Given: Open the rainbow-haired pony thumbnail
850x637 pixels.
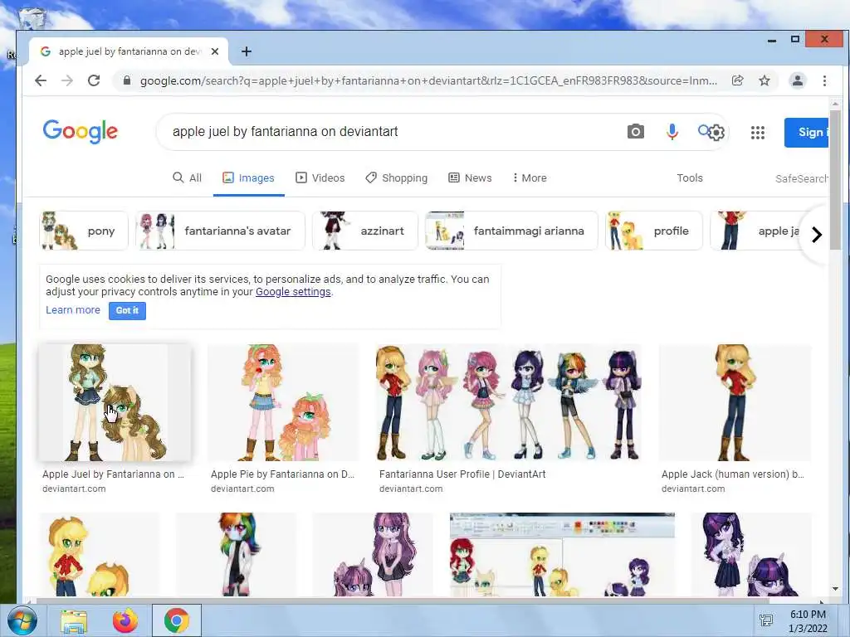Looking at the screenshot, I should (236, 555).
